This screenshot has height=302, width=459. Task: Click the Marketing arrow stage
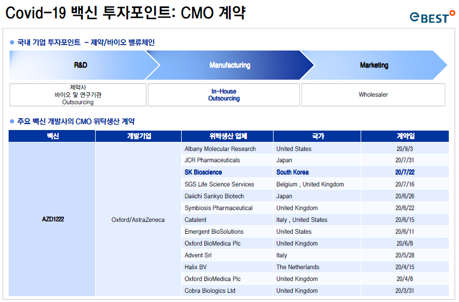click(x=374, y=65)
